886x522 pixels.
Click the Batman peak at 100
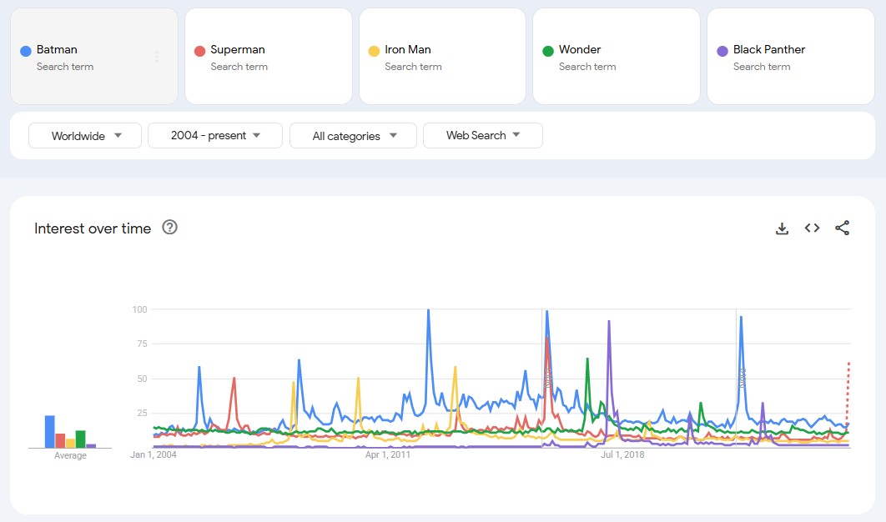tap(428, 311)
